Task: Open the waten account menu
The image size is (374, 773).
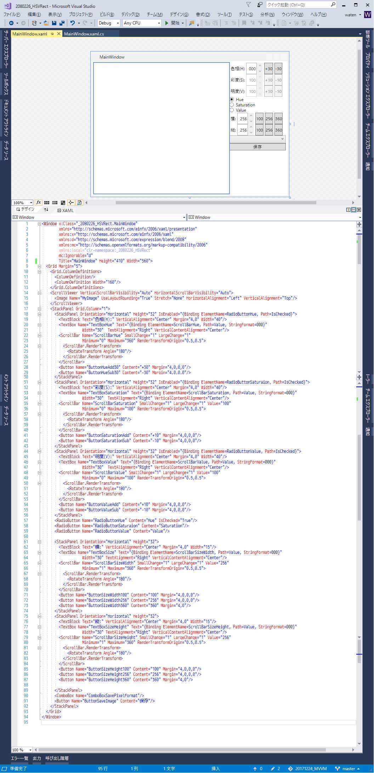Action: point(352,15)
